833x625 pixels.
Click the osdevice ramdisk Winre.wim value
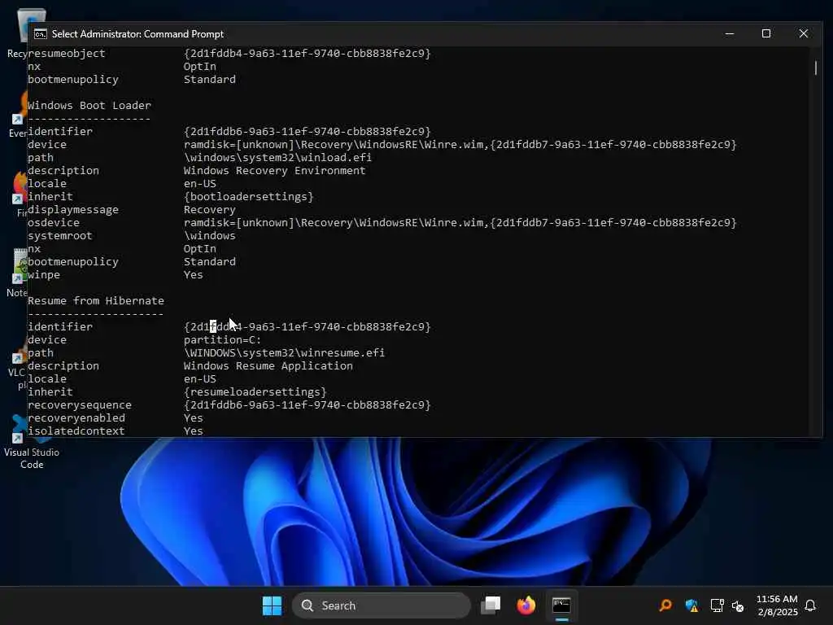460,223
